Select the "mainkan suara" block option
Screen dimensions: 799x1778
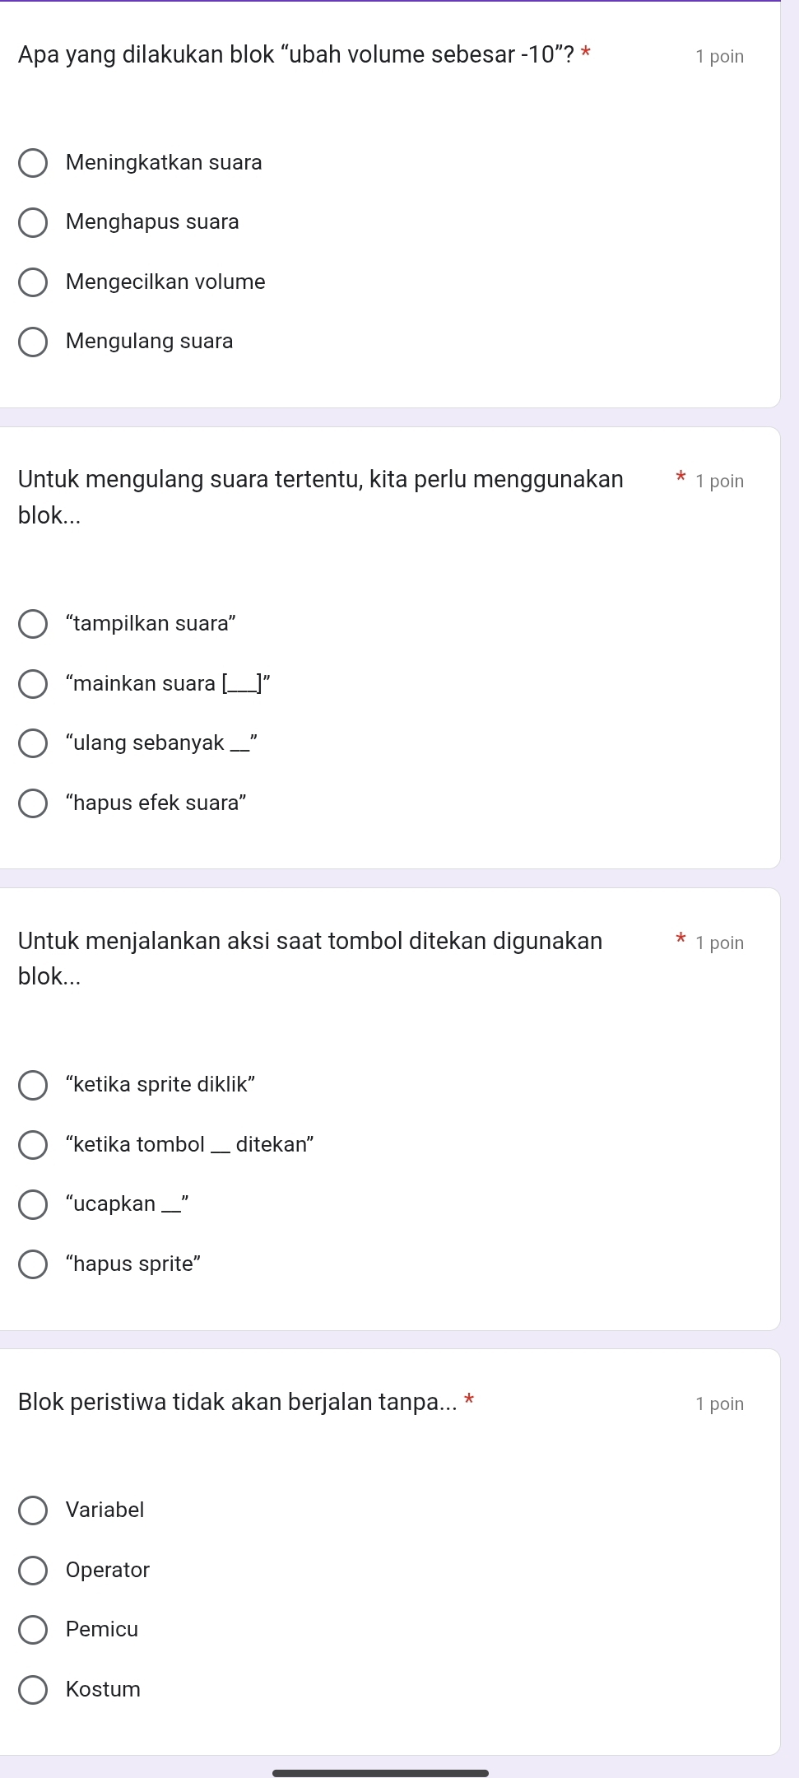pyautogui.click(x=33, y=684)
